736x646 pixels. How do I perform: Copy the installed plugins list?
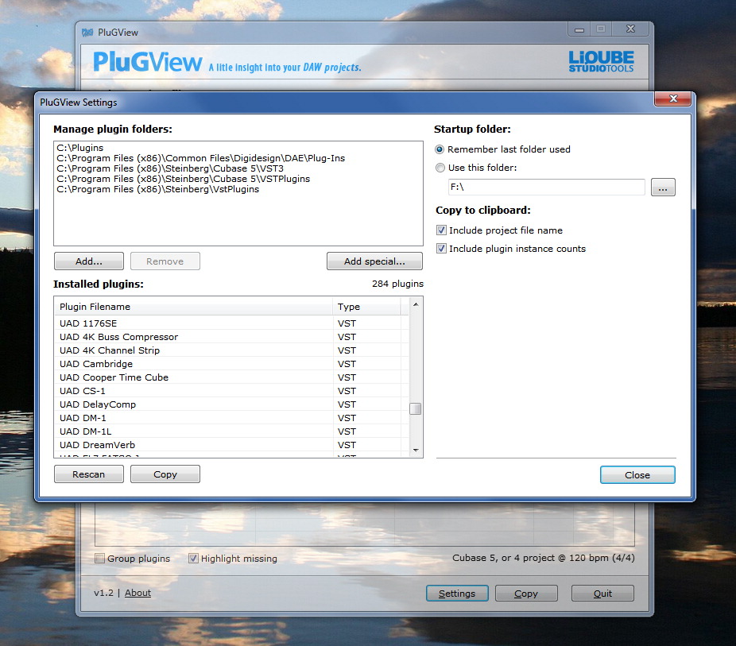click(x=165, y=474)
